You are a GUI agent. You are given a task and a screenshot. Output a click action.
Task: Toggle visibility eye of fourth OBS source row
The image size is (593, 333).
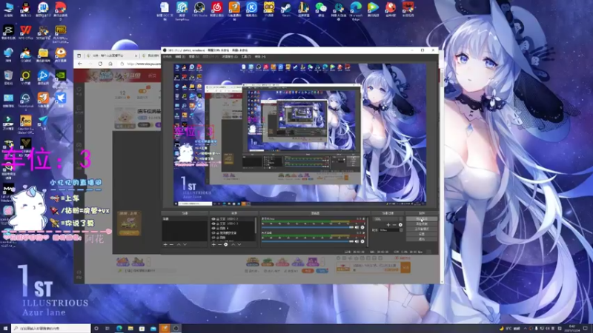point(213,233)
